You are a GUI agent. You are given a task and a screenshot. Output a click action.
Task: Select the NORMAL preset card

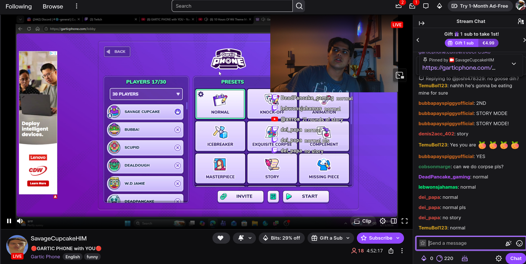pos(220,104)
